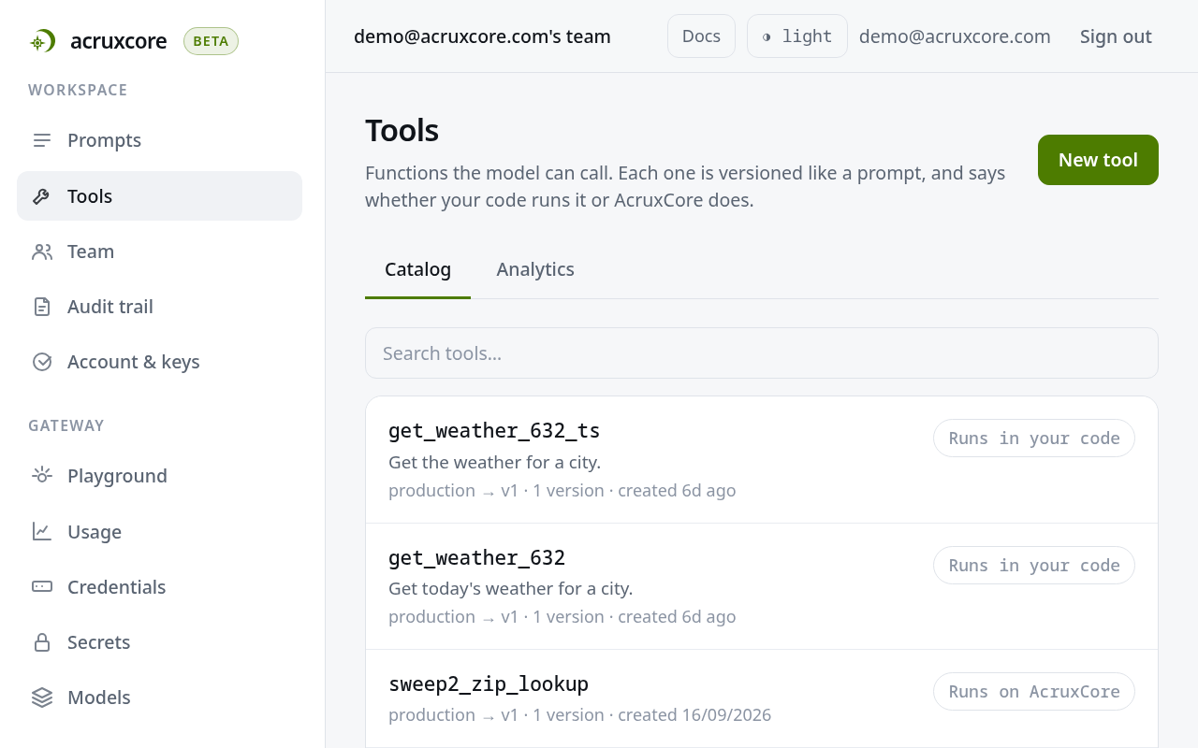Click the Tools wrench icon in sidebar

tap(42, 196)
